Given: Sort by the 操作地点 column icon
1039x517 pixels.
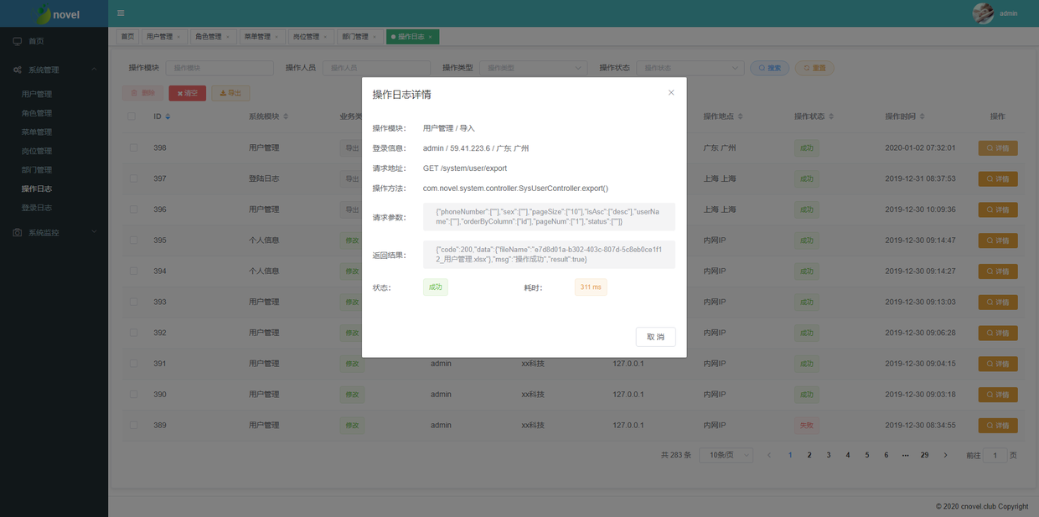Looking at the screenshot, I should coord(740,116).
